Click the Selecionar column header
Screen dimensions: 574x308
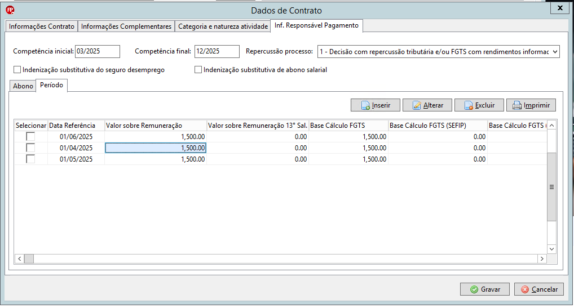(31, 126)
